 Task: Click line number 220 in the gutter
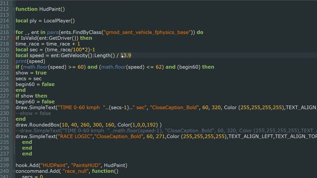4,55
